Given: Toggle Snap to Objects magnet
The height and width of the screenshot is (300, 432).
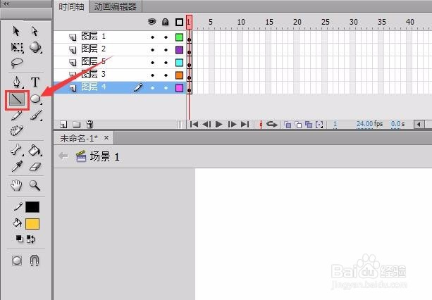Looking at the screenshot, I should (x=35, y=261).
